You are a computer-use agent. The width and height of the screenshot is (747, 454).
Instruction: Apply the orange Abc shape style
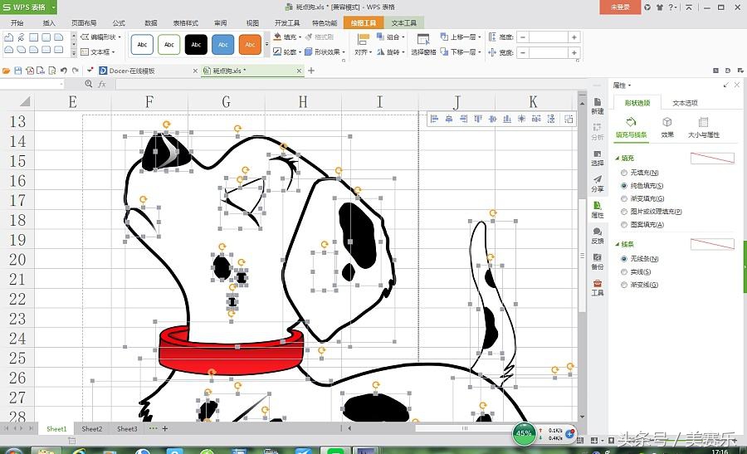[x=250, y=44]
